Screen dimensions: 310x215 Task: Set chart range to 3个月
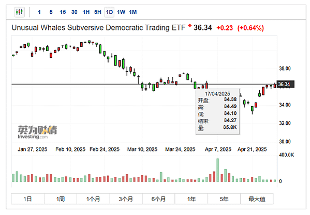[126, 199]
